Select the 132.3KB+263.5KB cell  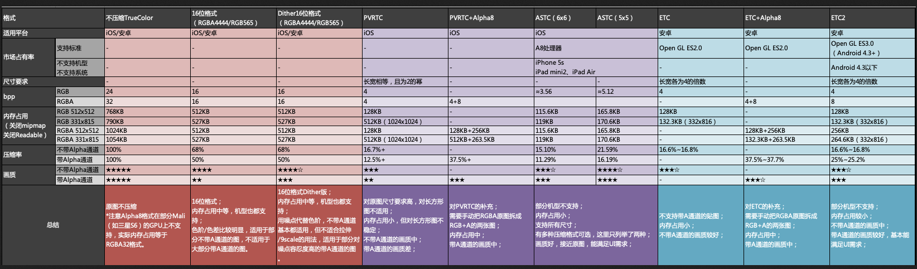pyautogui.click(x=786, y=140)
